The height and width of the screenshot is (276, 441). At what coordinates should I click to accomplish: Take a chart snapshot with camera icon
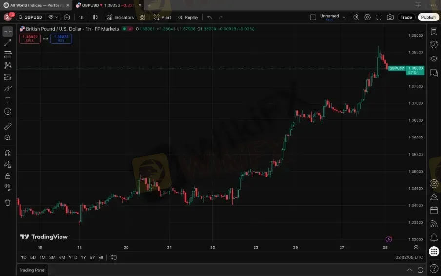(x=390, y=17)
